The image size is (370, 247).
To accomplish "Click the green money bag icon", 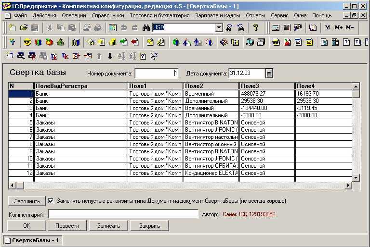I will click(61, 42).
